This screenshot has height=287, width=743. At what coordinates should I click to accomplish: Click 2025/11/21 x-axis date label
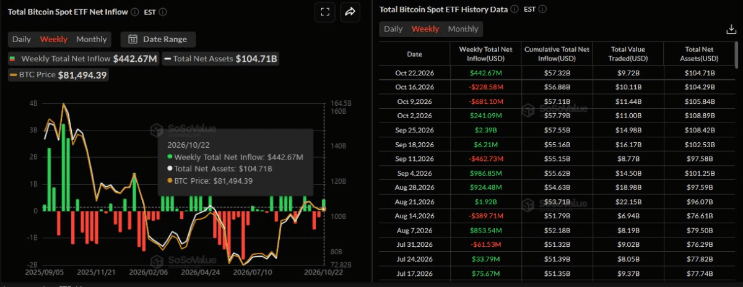(96, 272)
